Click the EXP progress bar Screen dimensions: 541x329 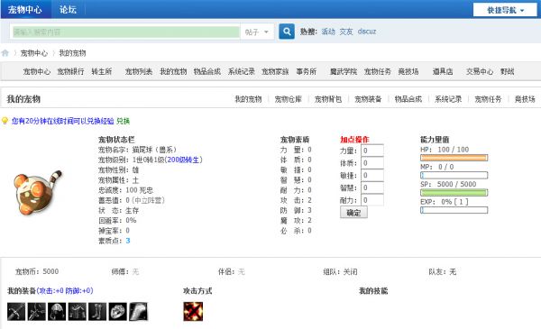454,210
